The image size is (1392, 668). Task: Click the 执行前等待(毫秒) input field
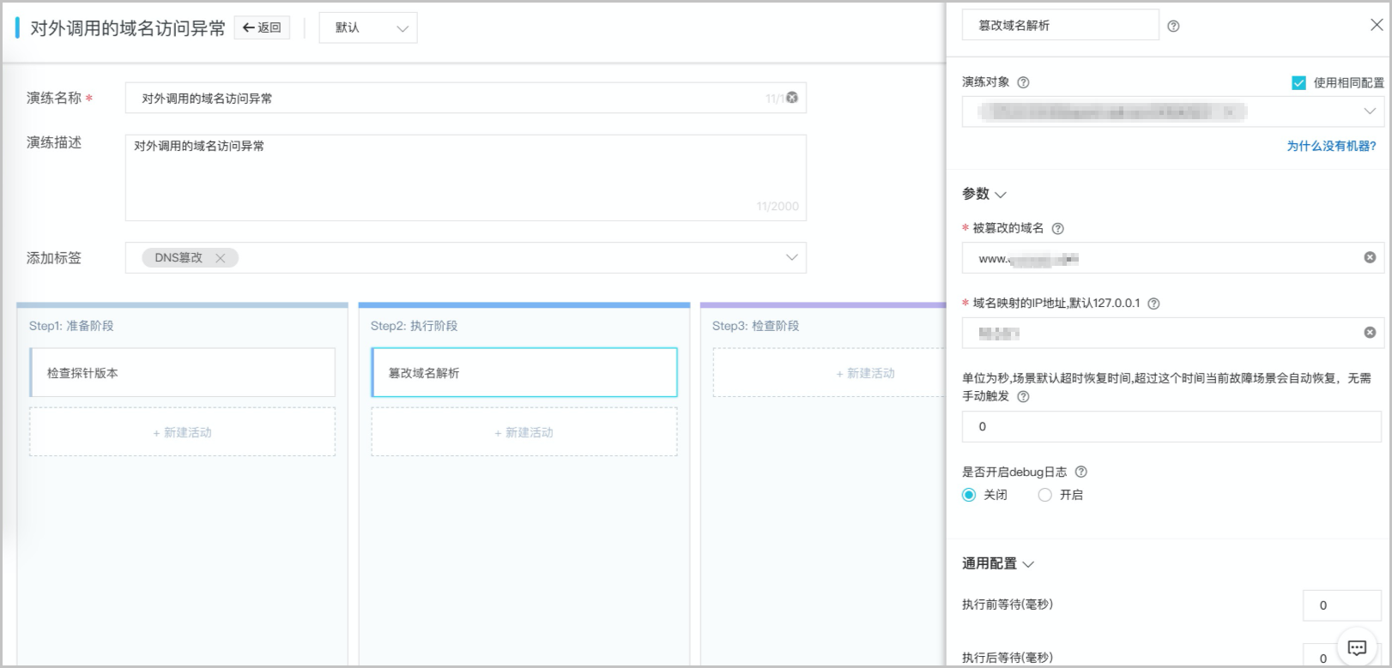[1342, 605]
